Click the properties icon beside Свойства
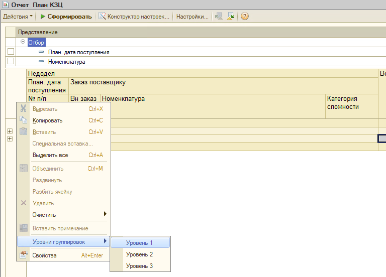The image size is (386, 277). tap(24, 255)
